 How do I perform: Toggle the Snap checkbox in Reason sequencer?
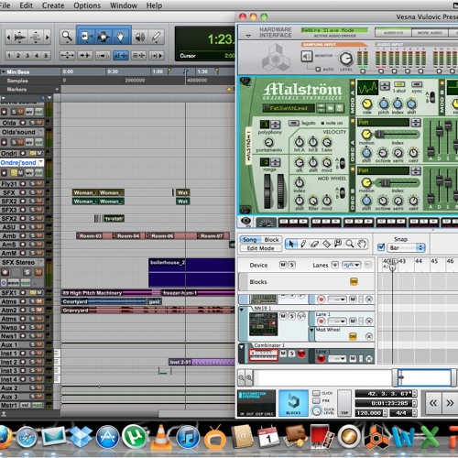(381, 247)
